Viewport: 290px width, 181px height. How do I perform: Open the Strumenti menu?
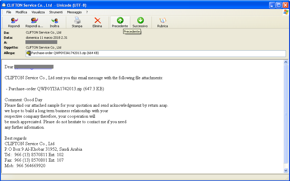56,12
